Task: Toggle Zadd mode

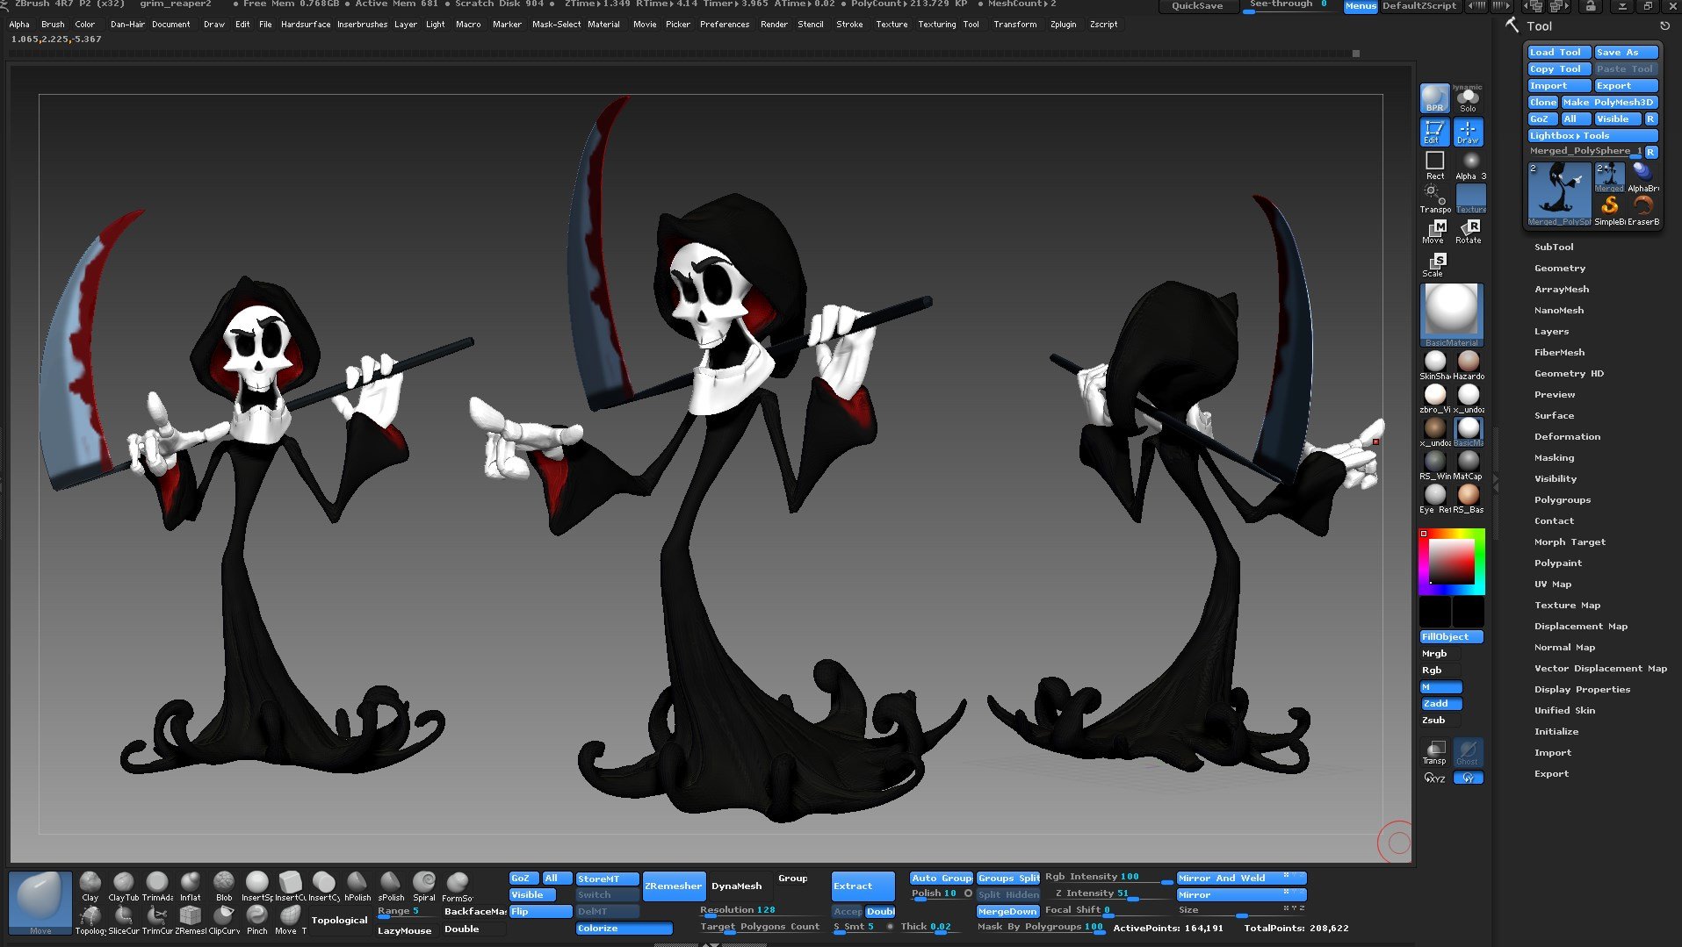Action: click(1440, 703)
